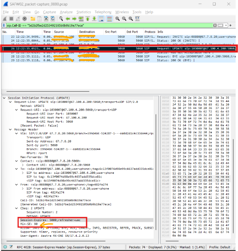
Task: Collapse the CSeq: 2 UPDATE node
Action: [x=16, y=208]
